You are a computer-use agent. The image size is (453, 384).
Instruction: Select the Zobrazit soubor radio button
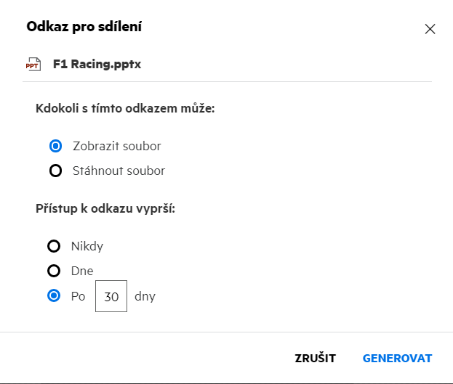55,146
